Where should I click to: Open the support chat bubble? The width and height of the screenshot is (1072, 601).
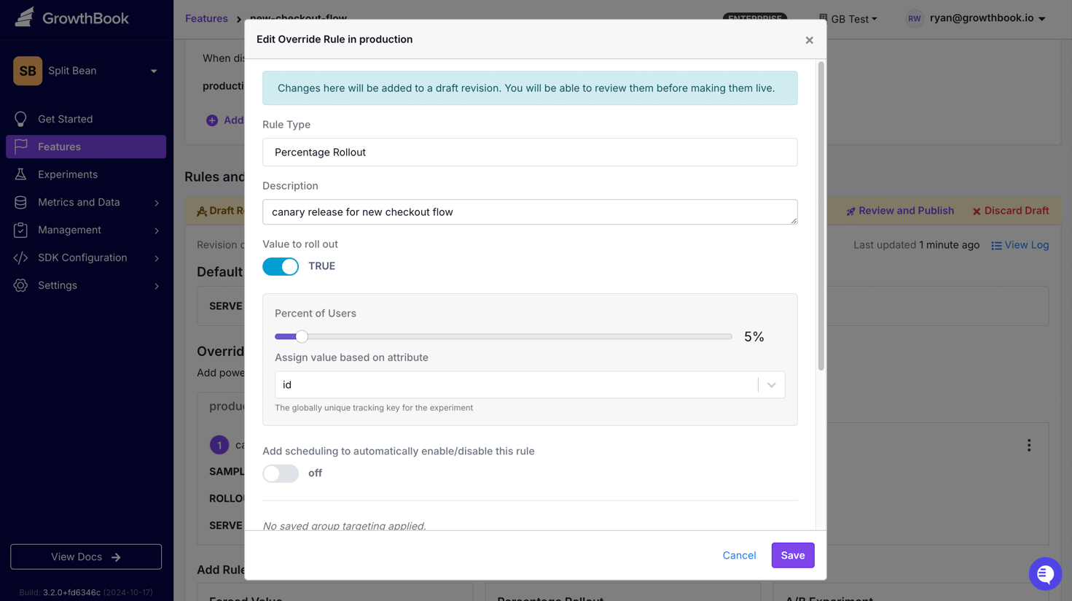[1045, 574]
